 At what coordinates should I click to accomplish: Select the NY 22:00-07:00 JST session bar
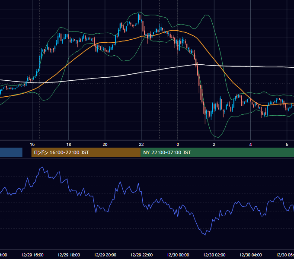(x=217, y=152)
